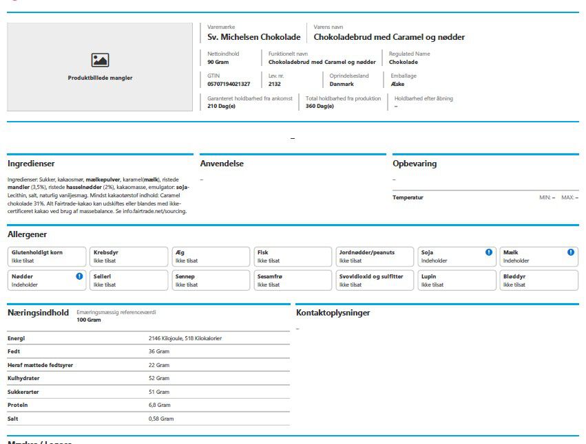Select the Lupin allergen box
This screenshot has height=444, width=586.
click(x=457, y=280)
